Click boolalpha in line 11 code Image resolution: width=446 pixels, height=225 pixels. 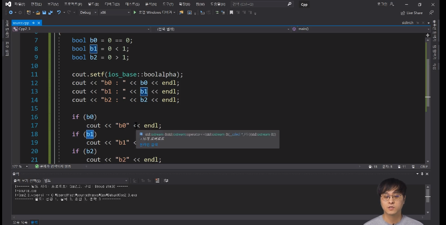160,74
